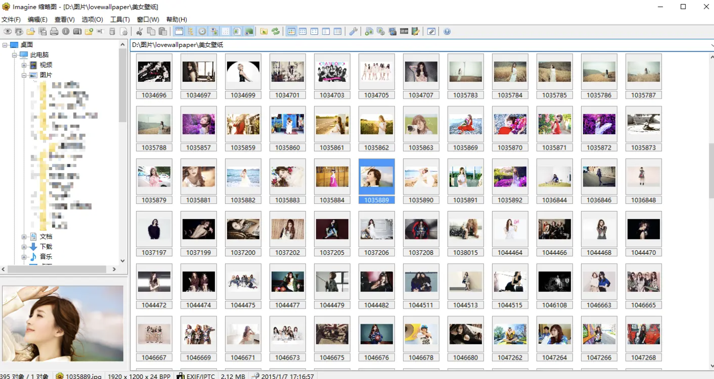This screenshot has height=379, width=714.
Task: Open the 选项(O) menu
Action: click(92, 19)
